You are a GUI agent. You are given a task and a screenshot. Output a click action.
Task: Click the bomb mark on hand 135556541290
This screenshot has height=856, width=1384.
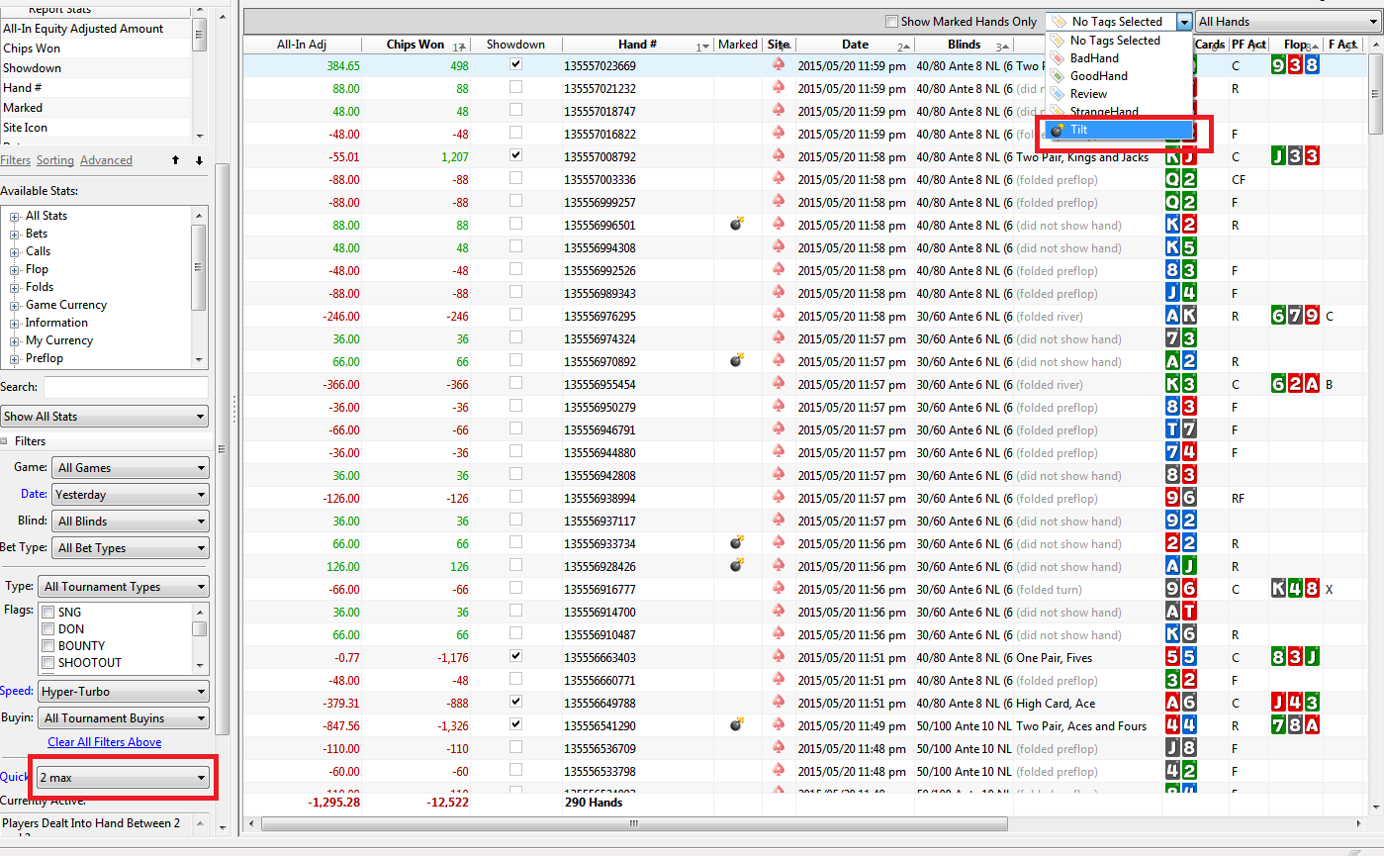[x=736, y=725]
